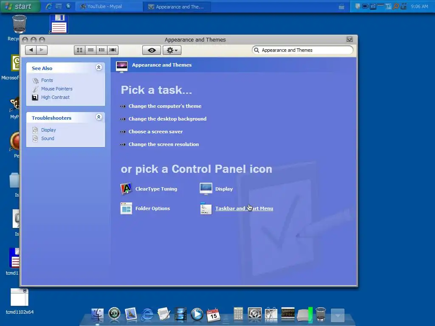Screen dimensions: 435x326
Task: Open the Console warning dock icon
Action: [288, 314]
